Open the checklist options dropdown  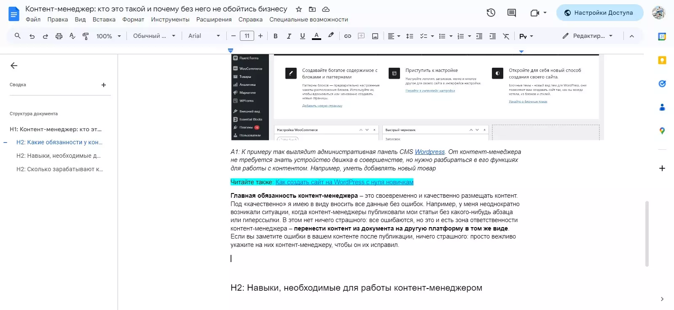(432, 36)
